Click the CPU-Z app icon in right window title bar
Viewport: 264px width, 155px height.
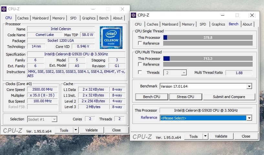click(x=133, y=15)
